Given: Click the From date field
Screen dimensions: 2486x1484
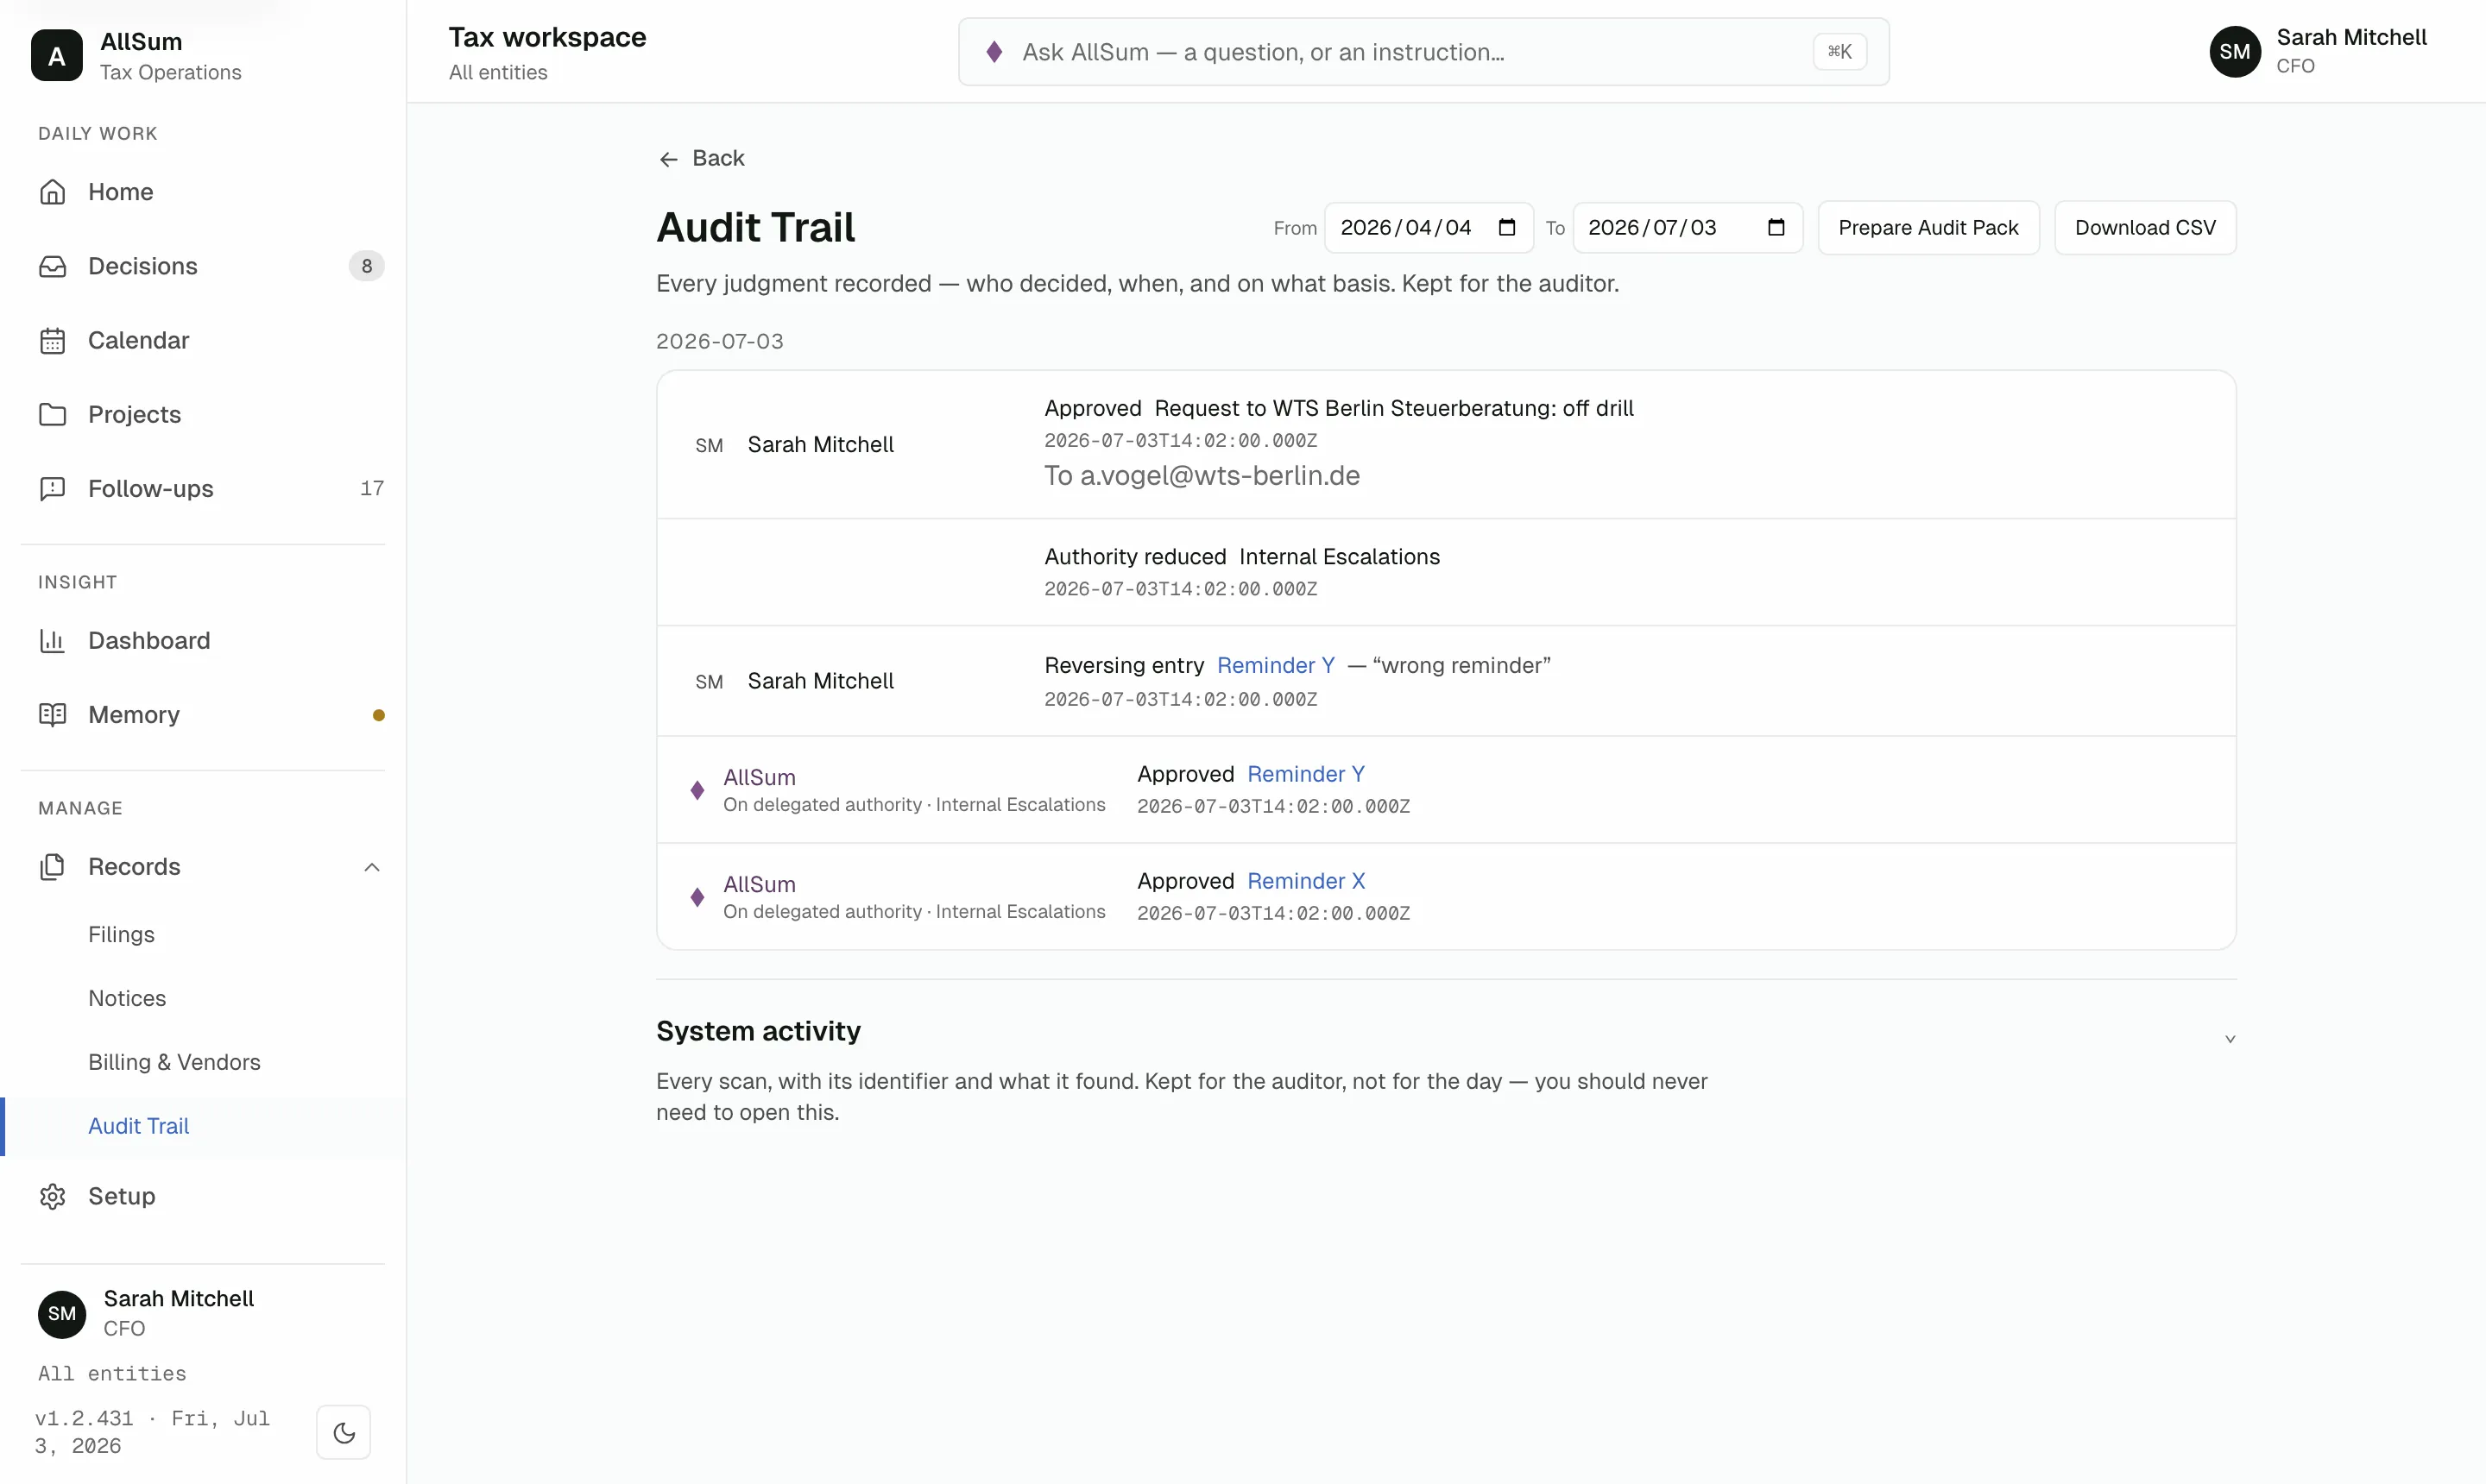Looking at the screenshot, I should pyautogui.click(x=1429, y=228).
